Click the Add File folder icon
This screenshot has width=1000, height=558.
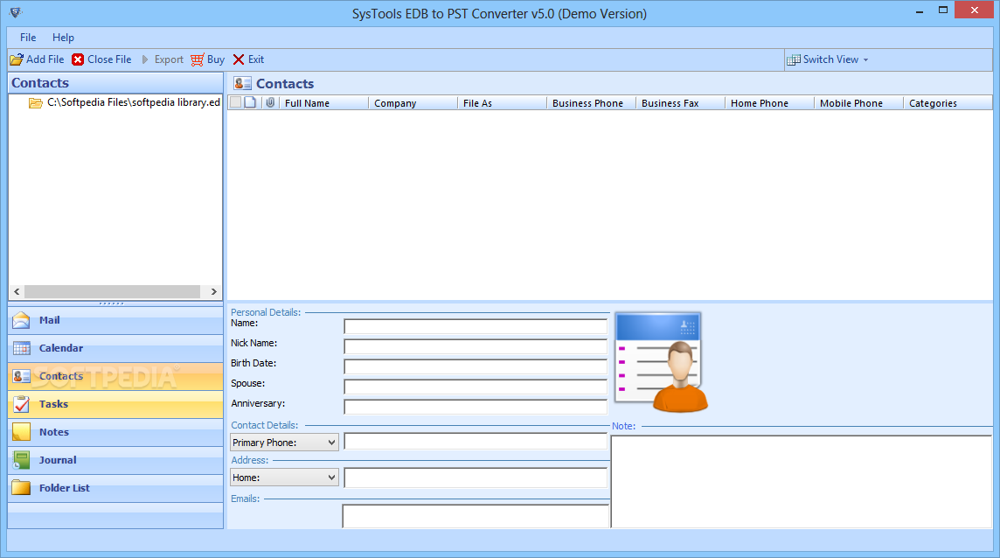[17, 59]
